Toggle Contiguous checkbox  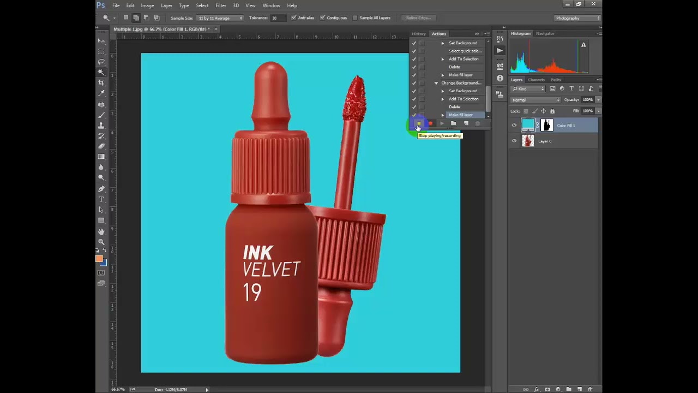pos(322,17)
